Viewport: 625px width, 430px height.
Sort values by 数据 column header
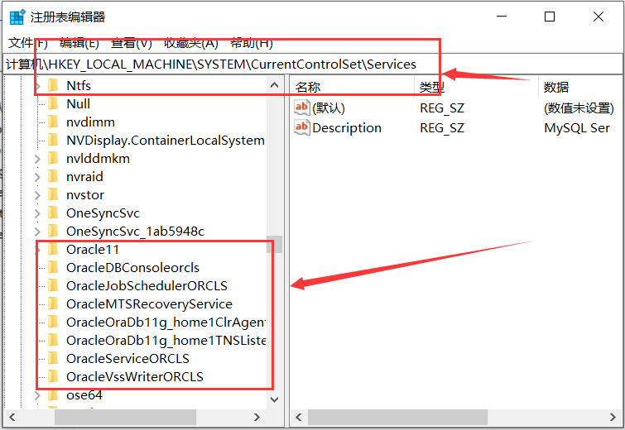pos(580,87)
